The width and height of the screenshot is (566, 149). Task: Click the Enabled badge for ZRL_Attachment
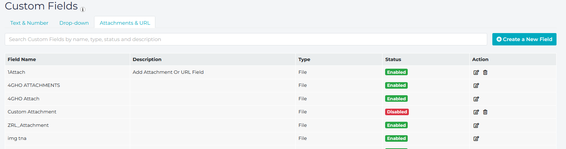click(396, 125)
